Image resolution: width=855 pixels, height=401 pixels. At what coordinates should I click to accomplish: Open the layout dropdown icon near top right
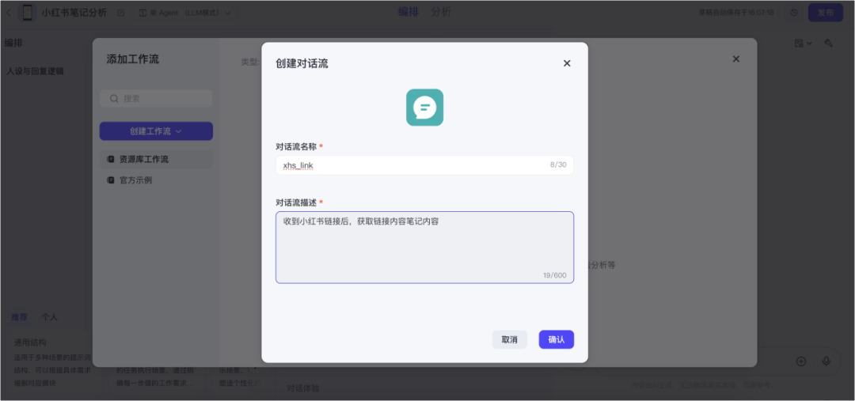(804, 43)
